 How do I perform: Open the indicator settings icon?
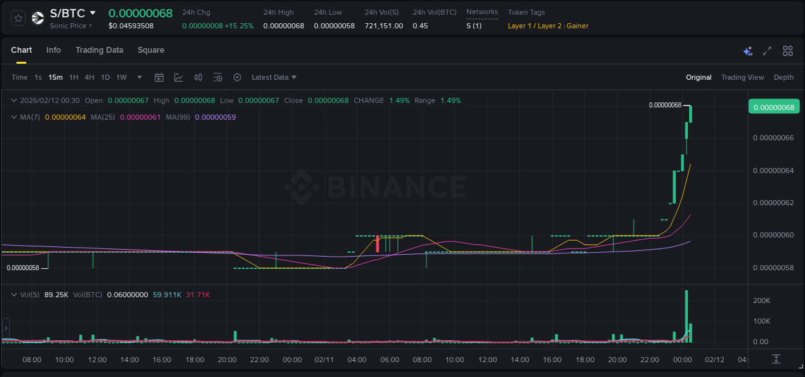click(x=218, y=77)
